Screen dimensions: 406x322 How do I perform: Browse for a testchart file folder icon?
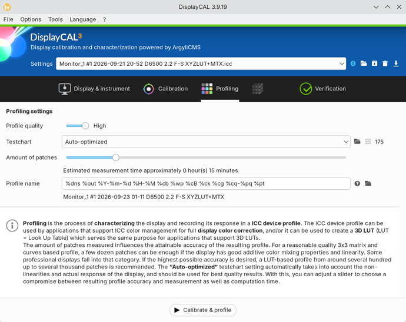[357, 142]
